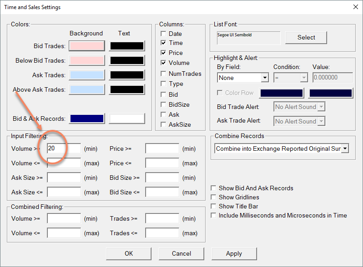Viewport: 363px width, 267px height.
Task: Pick Bid Trades text color swatch
Action: 127,46
